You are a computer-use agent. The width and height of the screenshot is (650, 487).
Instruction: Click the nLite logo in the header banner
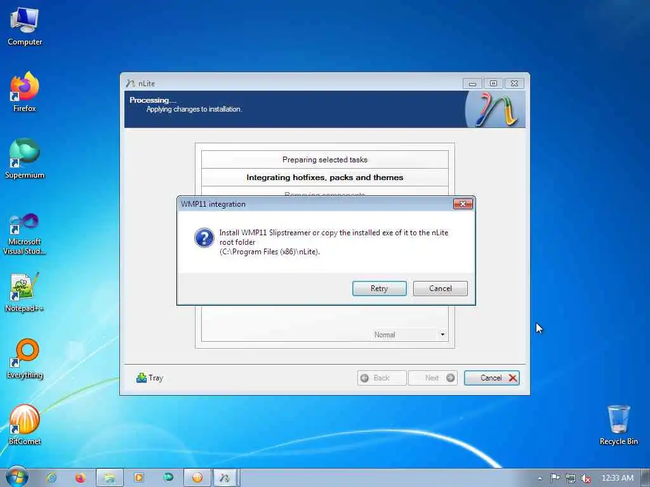coord(495,109)
